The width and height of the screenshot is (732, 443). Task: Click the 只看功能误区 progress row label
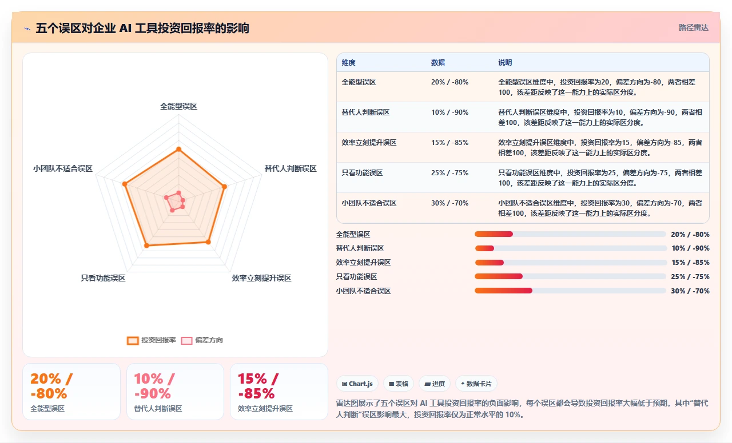[x=357, y=277]
